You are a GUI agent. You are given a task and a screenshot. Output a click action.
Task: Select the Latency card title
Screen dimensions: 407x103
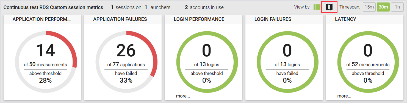[345, 19]
